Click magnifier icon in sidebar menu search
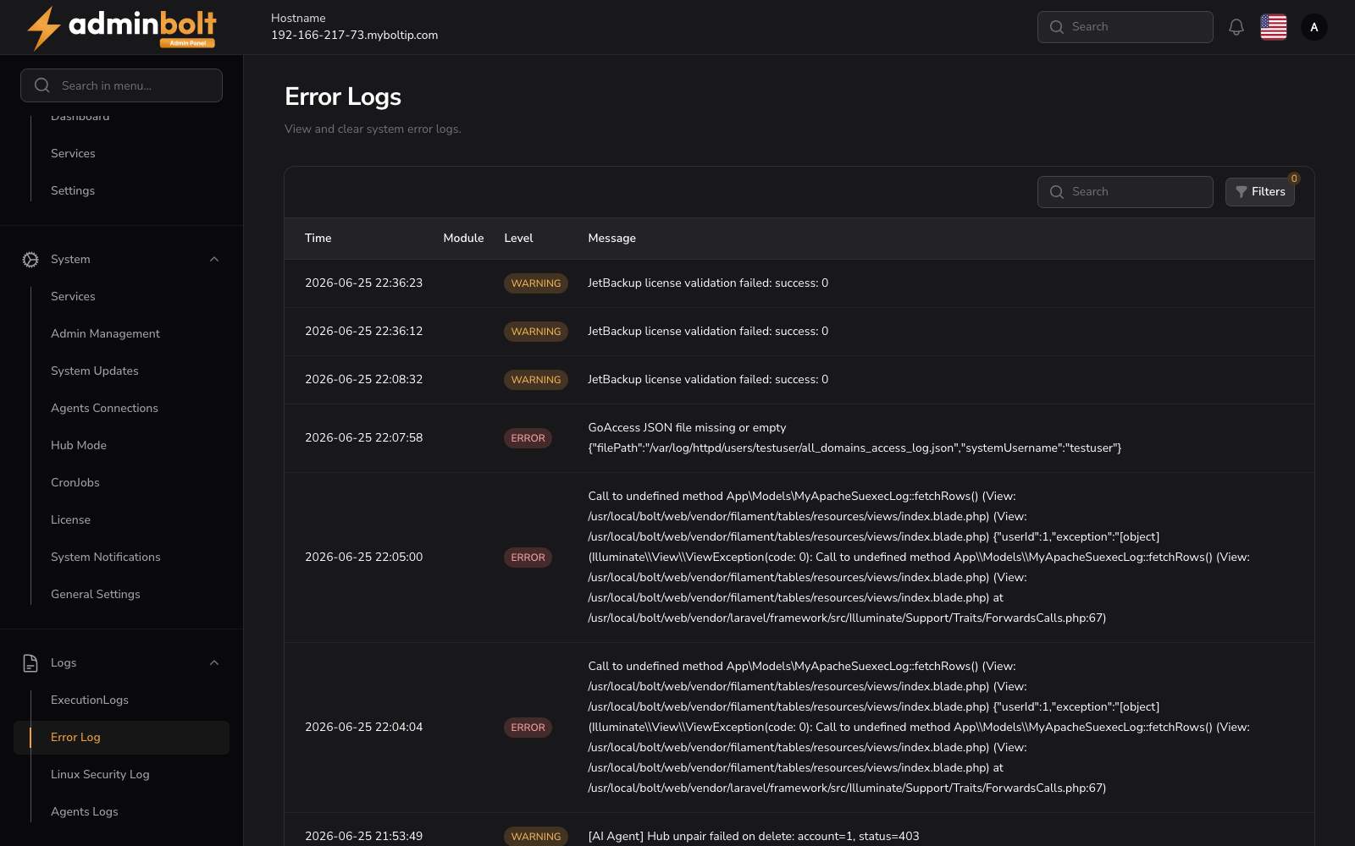 (41, 85)
